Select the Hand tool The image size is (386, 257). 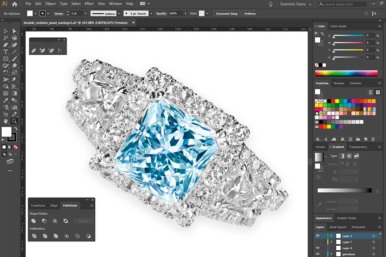point(5,121)
